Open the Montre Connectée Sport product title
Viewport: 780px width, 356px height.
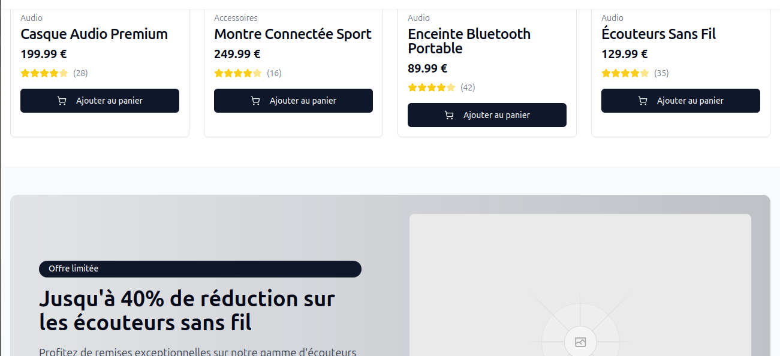click(293, 34)
